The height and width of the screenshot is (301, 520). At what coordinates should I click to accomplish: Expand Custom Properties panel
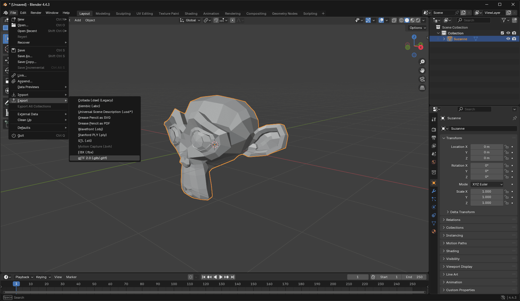click(479, 290)
